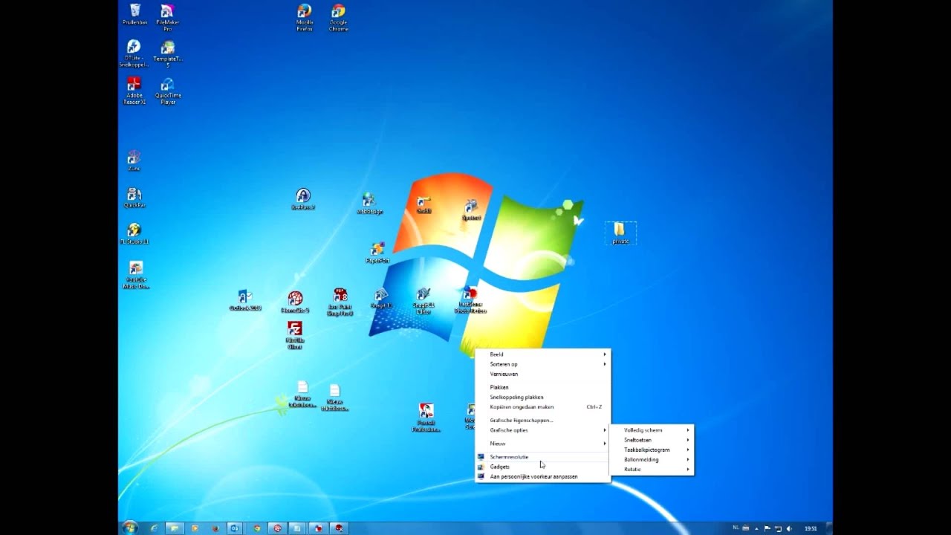
Task: Click the FL Studio 11 icon
Action: tap(134, 234)
